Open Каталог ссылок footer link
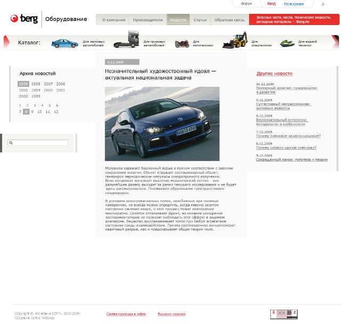Viewport: 355px width, 324px height. [171, 314]
